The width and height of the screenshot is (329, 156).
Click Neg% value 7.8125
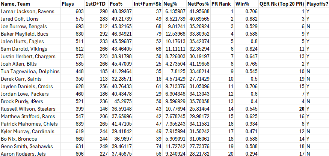click(175, 71)
